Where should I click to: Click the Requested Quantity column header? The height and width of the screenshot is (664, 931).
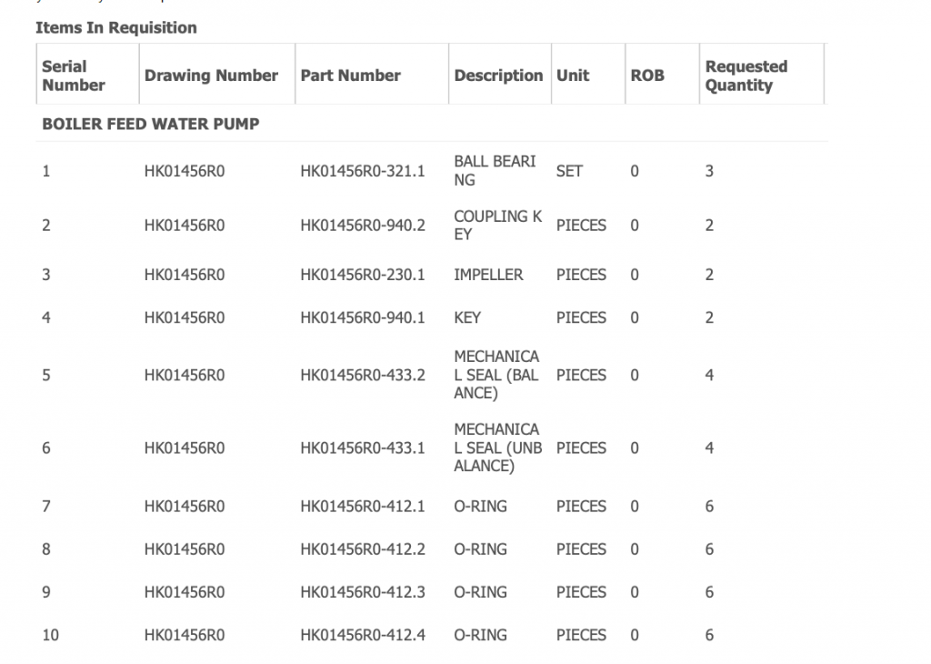tap(746, 75)
